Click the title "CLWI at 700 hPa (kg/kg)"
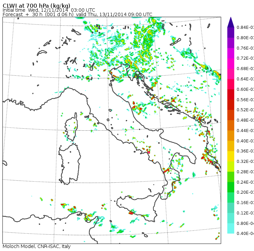This screenshot has width=254, height=251. (36, 6)
